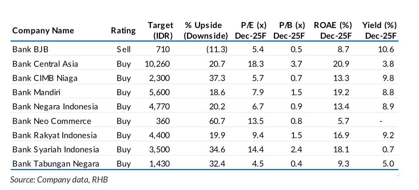This screenshot has height=190, width=419.
Task: Select the Bank Negara Indonesia name cell
Action: 55,107
